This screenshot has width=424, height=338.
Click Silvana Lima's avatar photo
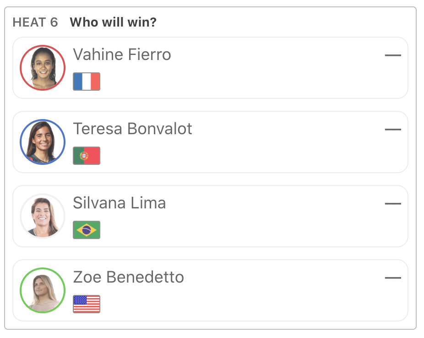tap(43, 216)
